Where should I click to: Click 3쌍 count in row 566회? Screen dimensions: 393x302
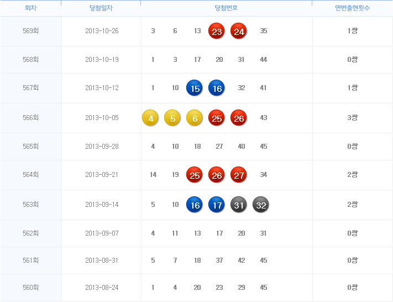353,118
